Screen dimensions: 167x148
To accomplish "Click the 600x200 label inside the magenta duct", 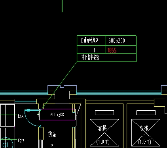I will click(57, 115).
